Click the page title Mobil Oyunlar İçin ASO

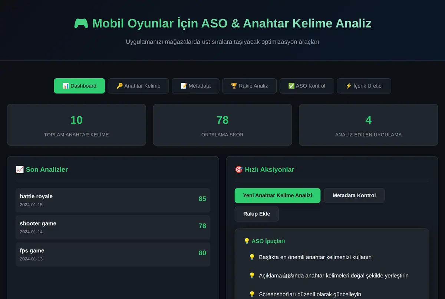pyautogui.click(x=222, y=23)
